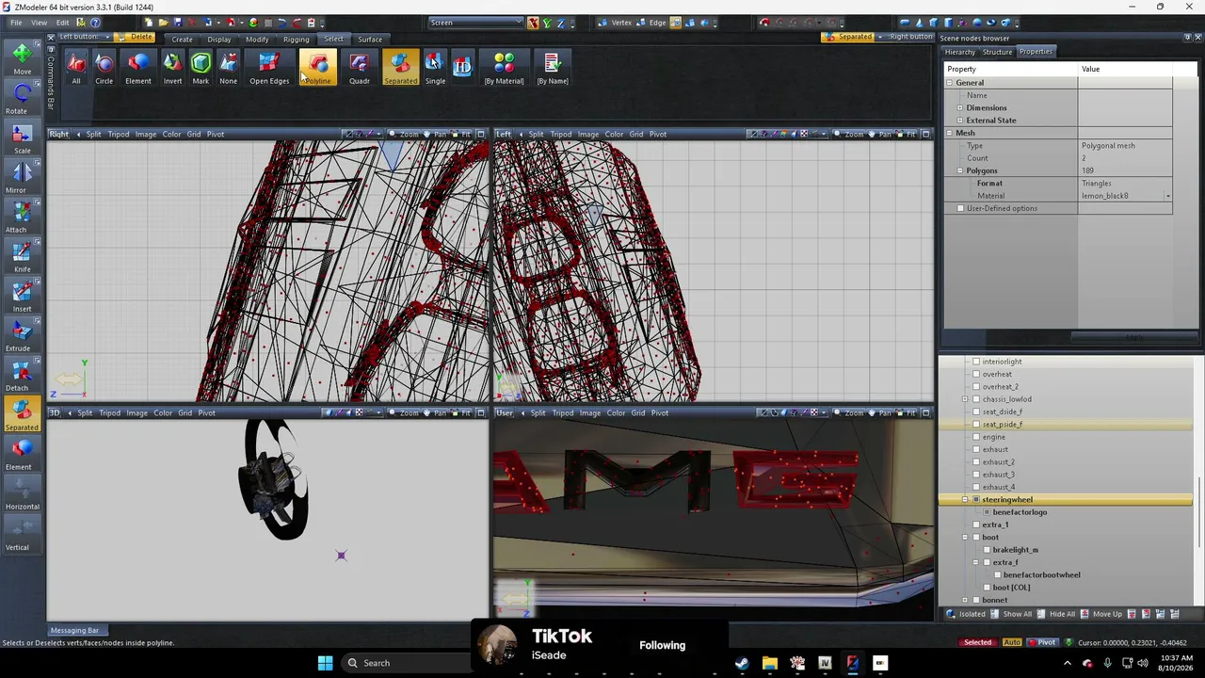Open the Edit menu
The height and width of the screenshot is (678, 1205).
63,23
